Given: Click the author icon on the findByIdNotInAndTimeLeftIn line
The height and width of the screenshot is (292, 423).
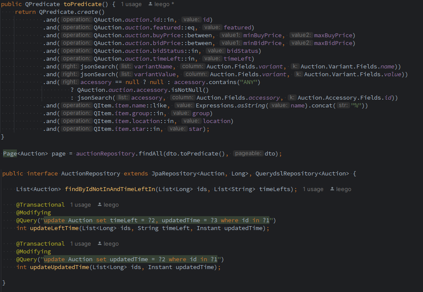Looking at the screenshot, I should click(332, 189).
